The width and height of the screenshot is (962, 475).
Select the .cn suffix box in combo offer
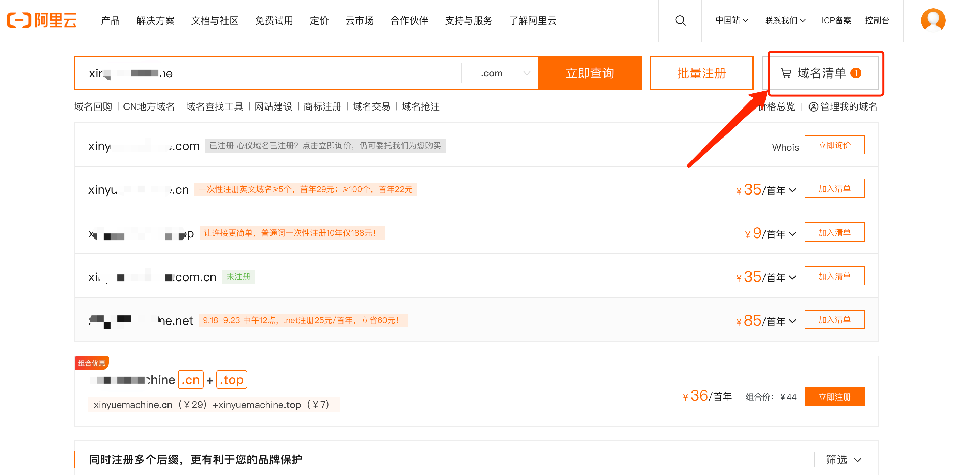pyautogui.click(x=190, y=380)
